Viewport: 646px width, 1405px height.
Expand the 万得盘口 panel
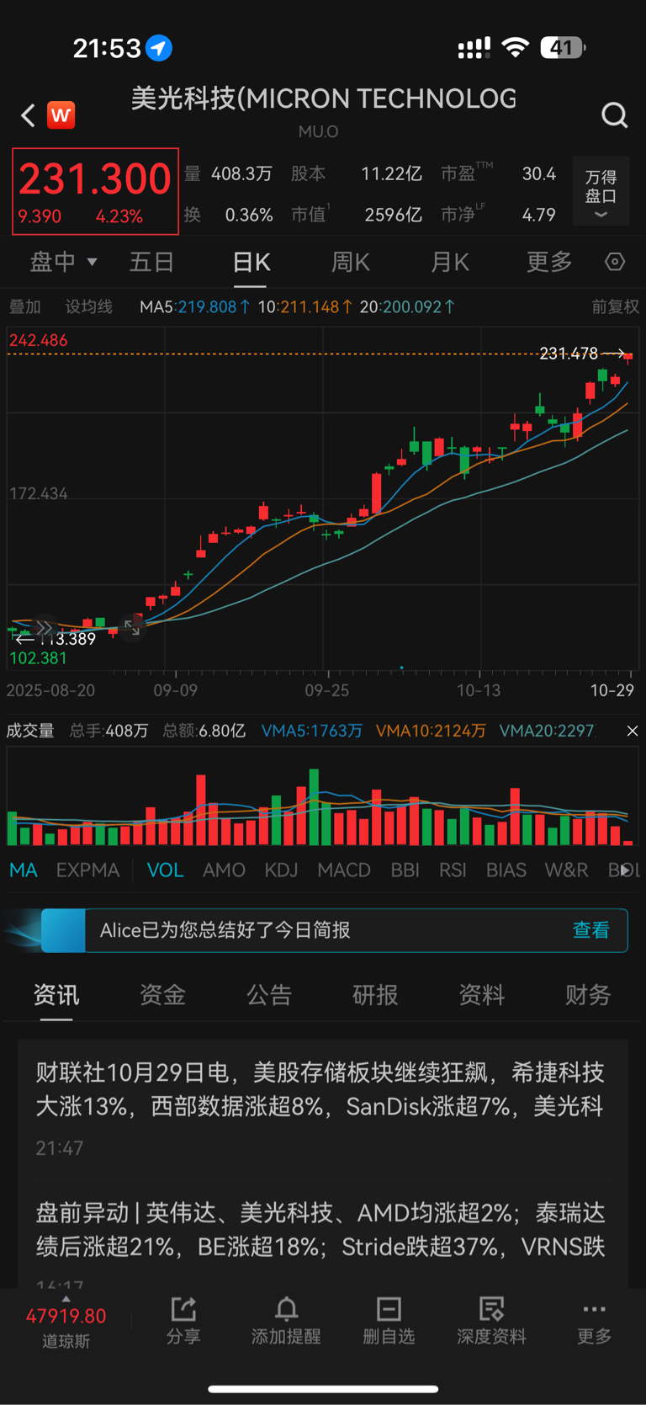pyautogui.click(x=601, y=192)
